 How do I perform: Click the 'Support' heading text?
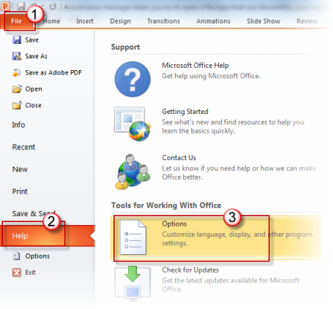125,47
